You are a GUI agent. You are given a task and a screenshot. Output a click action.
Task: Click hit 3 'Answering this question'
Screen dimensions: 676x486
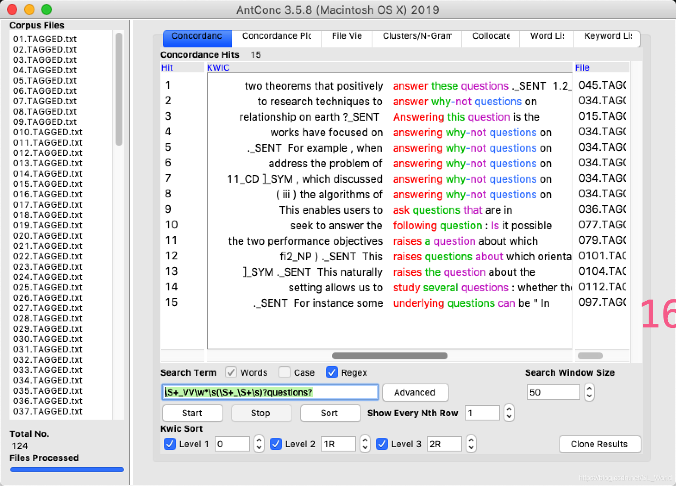pos(451,117)
